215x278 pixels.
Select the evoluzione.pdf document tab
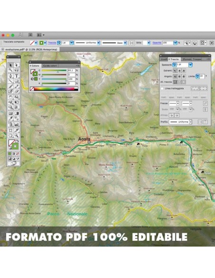(x=30, y=50)
